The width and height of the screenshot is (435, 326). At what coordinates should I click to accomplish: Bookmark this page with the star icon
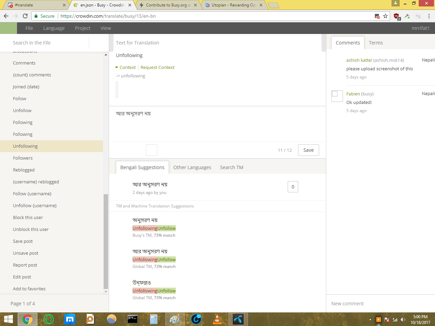tap(385, 16)
